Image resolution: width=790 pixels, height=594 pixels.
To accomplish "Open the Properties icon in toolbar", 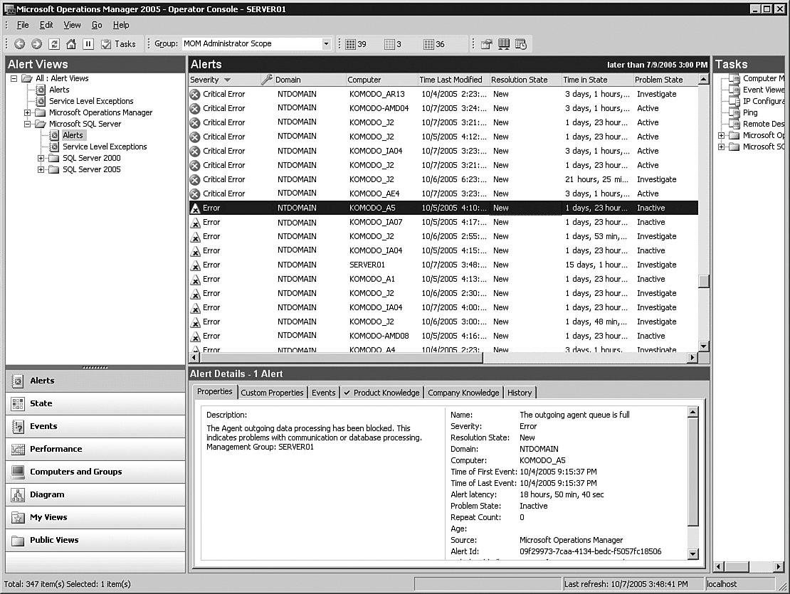I will (x=486, y=44).
